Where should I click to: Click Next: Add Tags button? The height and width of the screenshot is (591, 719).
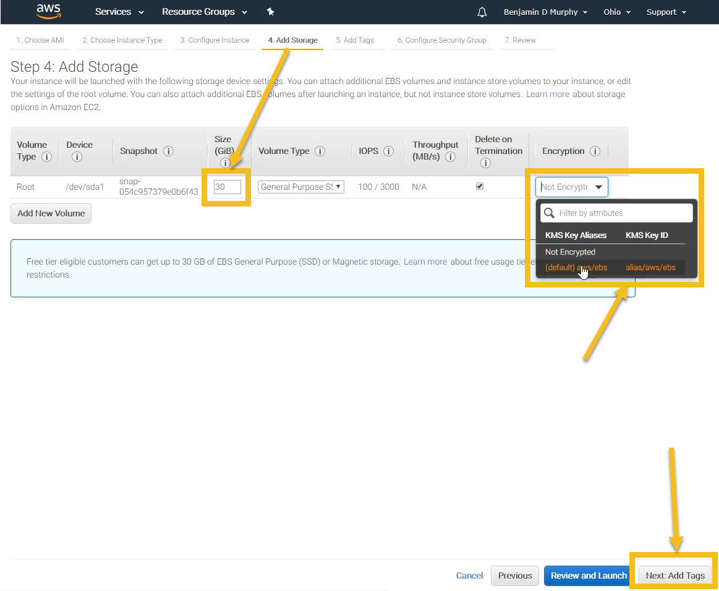pyautogui.click(x=675, y=576)
